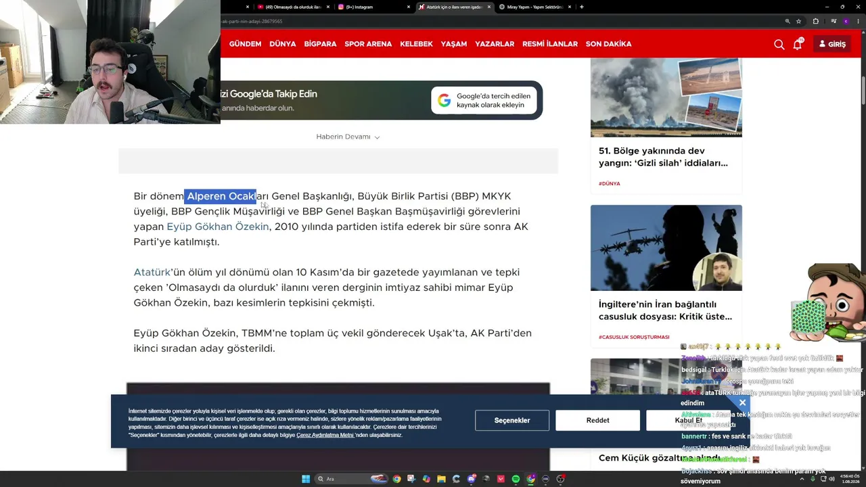The height and width of the screenshot is (487, 866).
Task: Open the taskbar clock and date
Action: (x=850, y=479)
